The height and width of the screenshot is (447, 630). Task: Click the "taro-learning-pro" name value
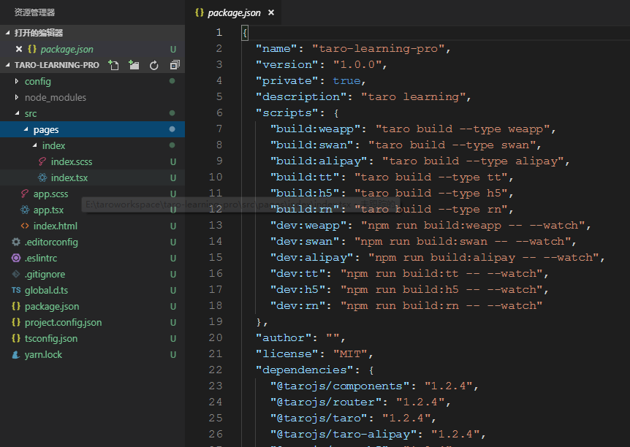[379, 49]
